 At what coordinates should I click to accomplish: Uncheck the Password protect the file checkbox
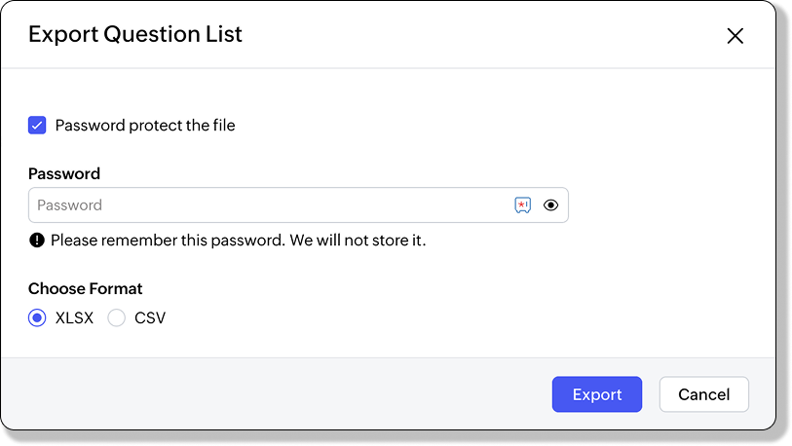(37, 125)
